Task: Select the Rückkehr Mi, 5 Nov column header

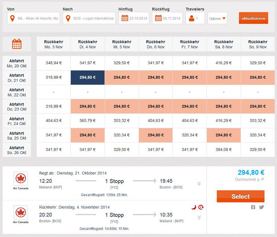Action: 122,44
